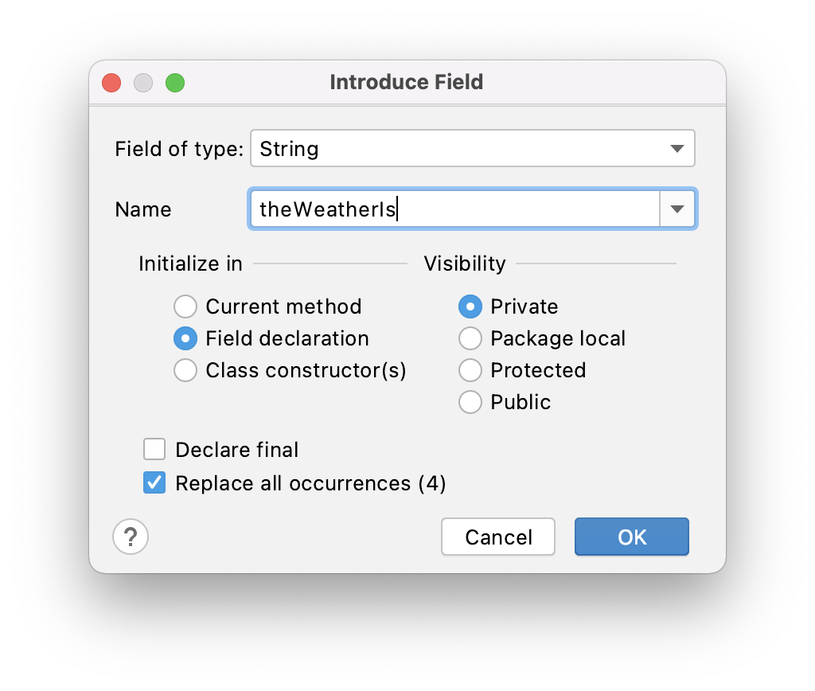
Task: Select Public visibility radio button
Action: tap(470, 402)
